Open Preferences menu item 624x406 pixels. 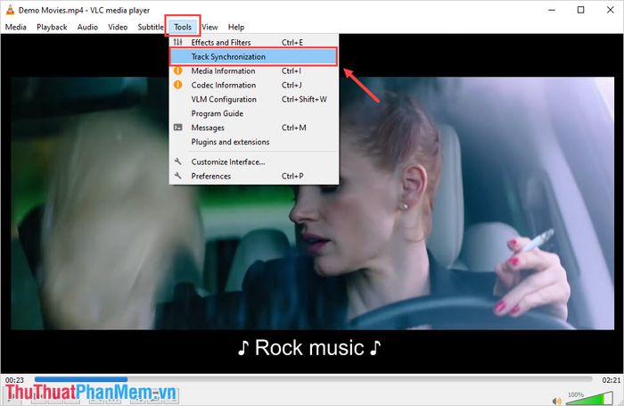pos(254,176)
